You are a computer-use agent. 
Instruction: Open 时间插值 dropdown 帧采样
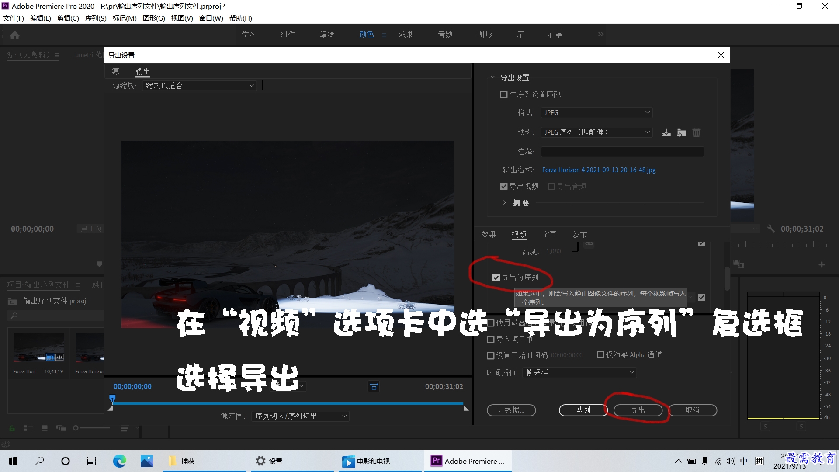click(x=579, y=373)
